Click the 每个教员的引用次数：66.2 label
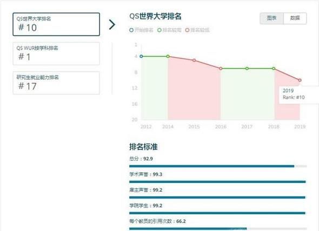 tap(157, 221)
